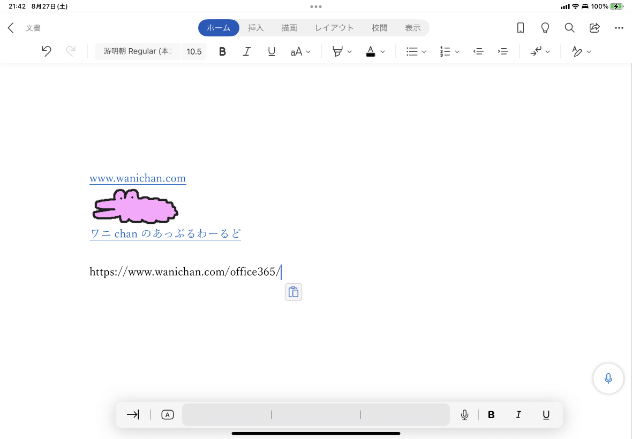Switch to mobile view layout
632x439 pixels.
(x=521, y=28)
